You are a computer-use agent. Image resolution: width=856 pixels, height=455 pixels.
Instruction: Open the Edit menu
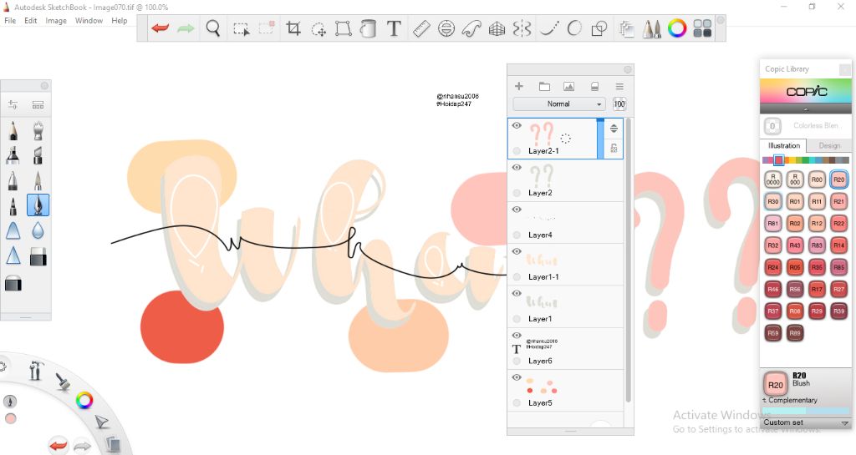[31, 21]
